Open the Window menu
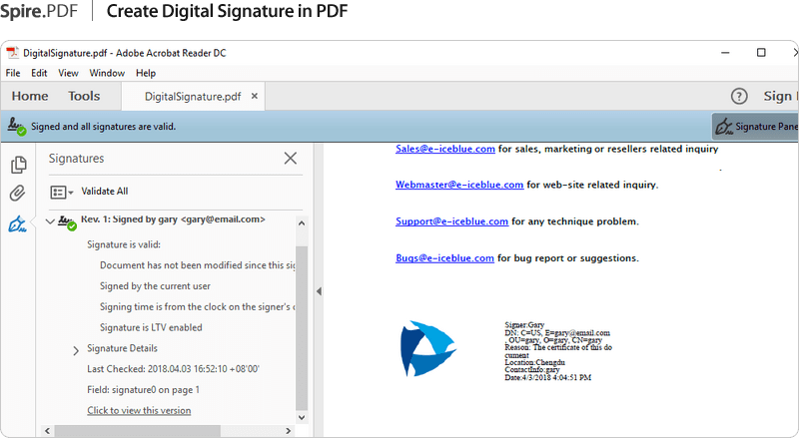 tap(107, 73)
